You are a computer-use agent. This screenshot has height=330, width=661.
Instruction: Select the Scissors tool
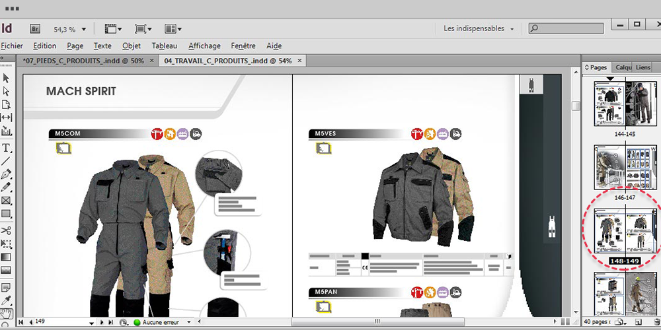(6, 230)
